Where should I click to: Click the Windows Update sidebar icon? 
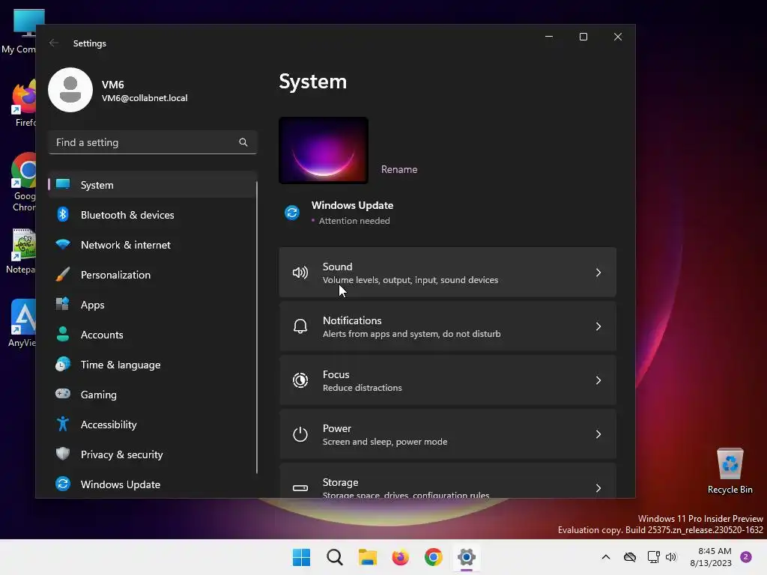[63, 484]
